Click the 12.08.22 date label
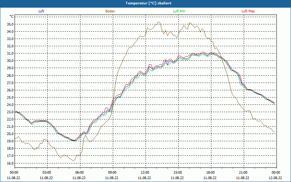 pyautogui.click(x=275, y=178)
